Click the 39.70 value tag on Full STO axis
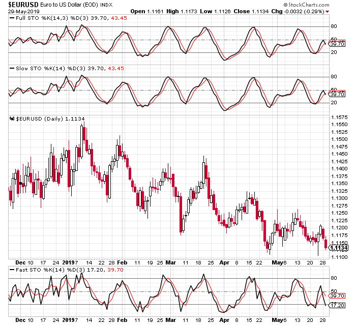The width and height of the screenshot is (356, 325). [337, 44]
